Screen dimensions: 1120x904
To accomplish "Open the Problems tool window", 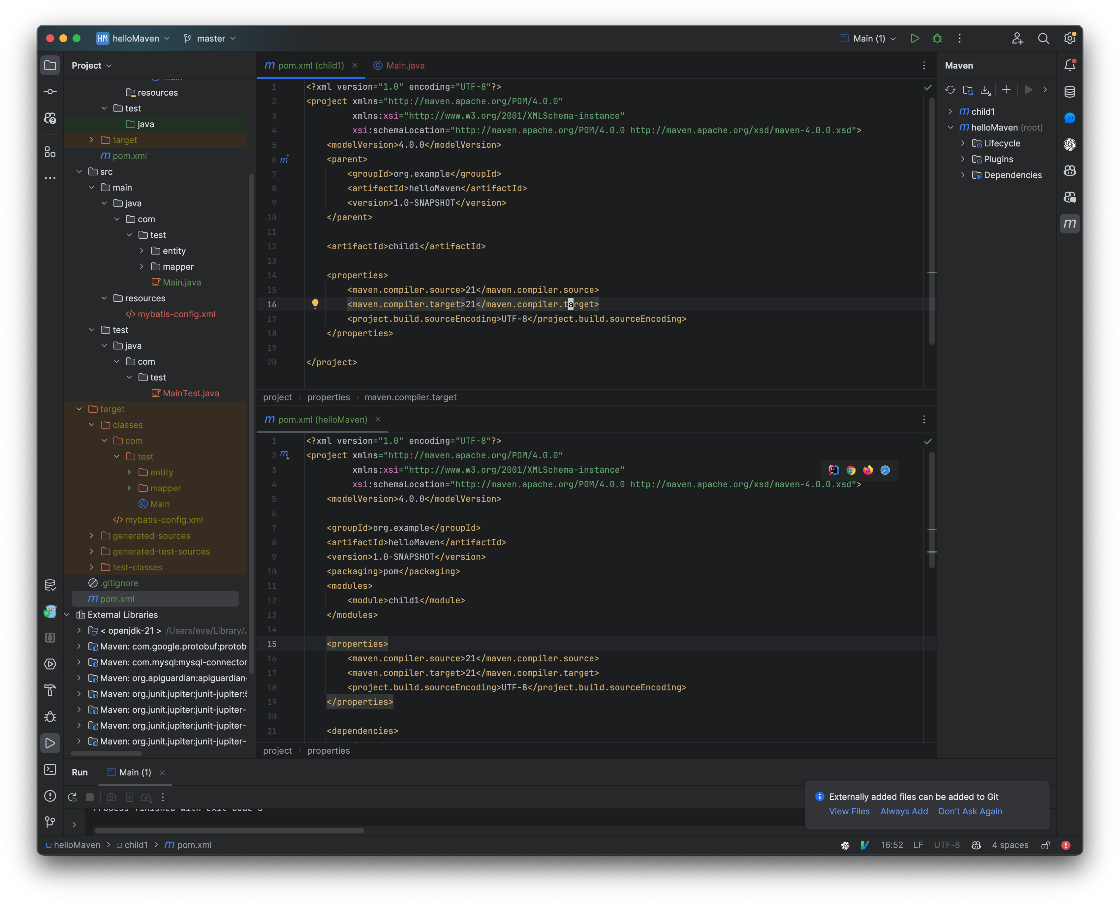I will coord(50,796).
